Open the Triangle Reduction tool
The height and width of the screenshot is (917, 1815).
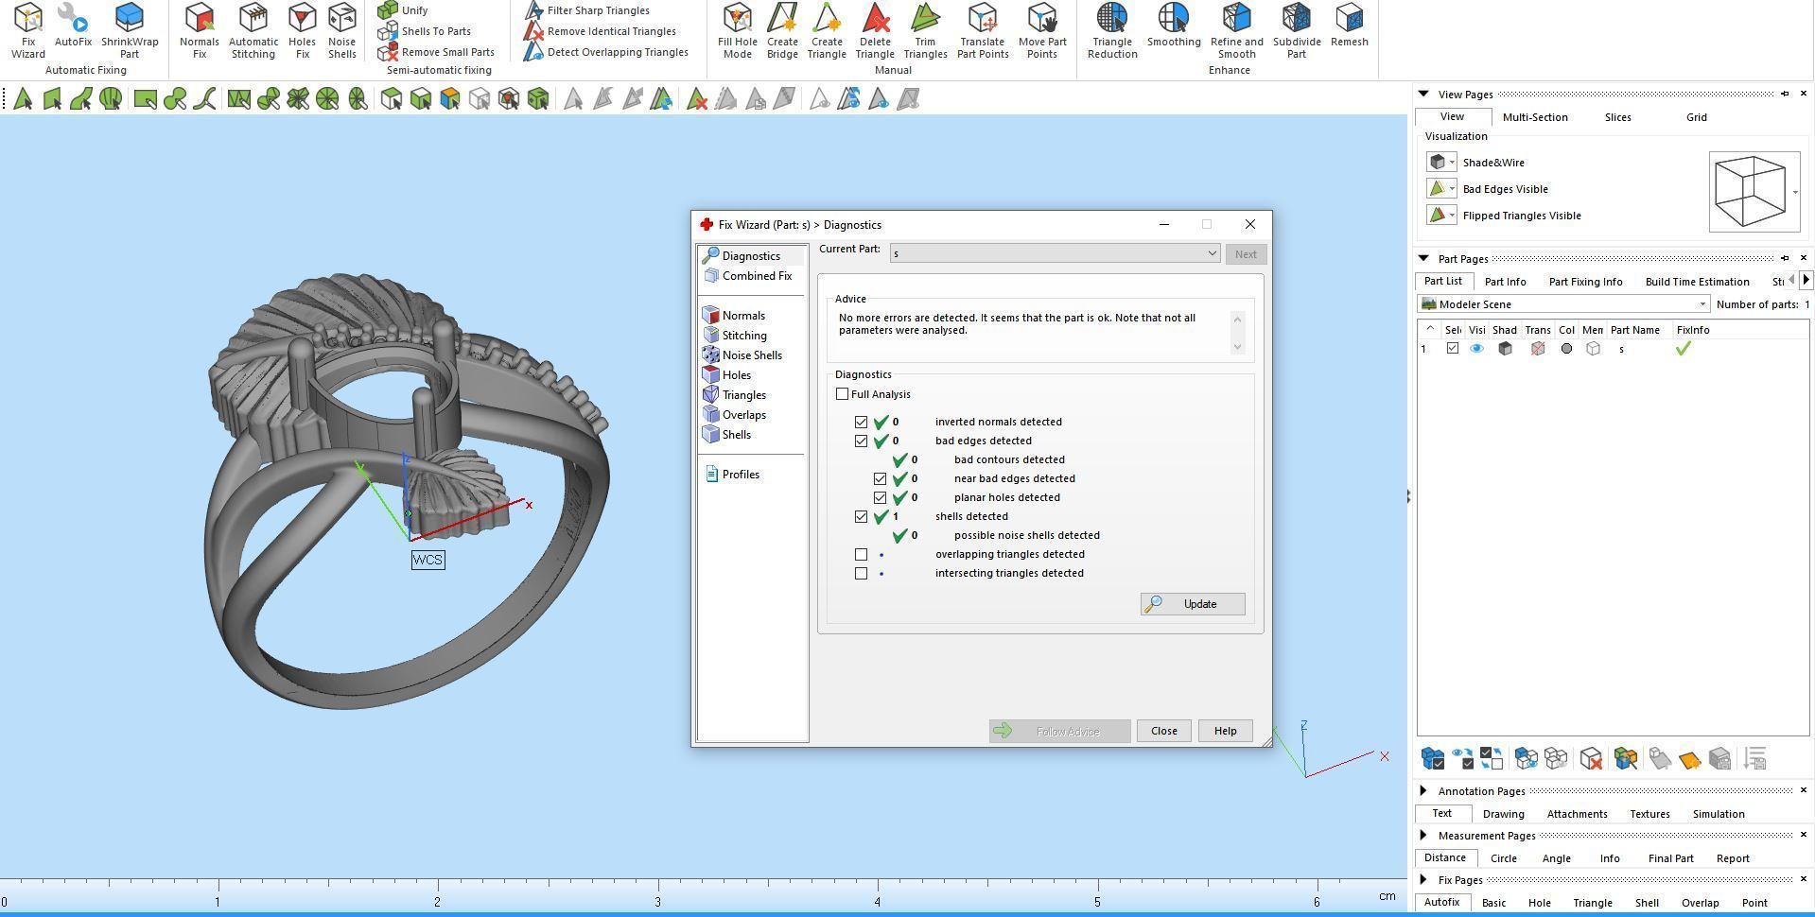(x=1112, y=30)
